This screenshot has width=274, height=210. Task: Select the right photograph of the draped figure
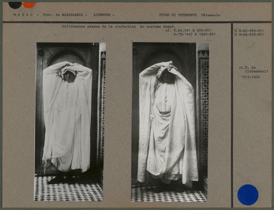tap(170, 122)
